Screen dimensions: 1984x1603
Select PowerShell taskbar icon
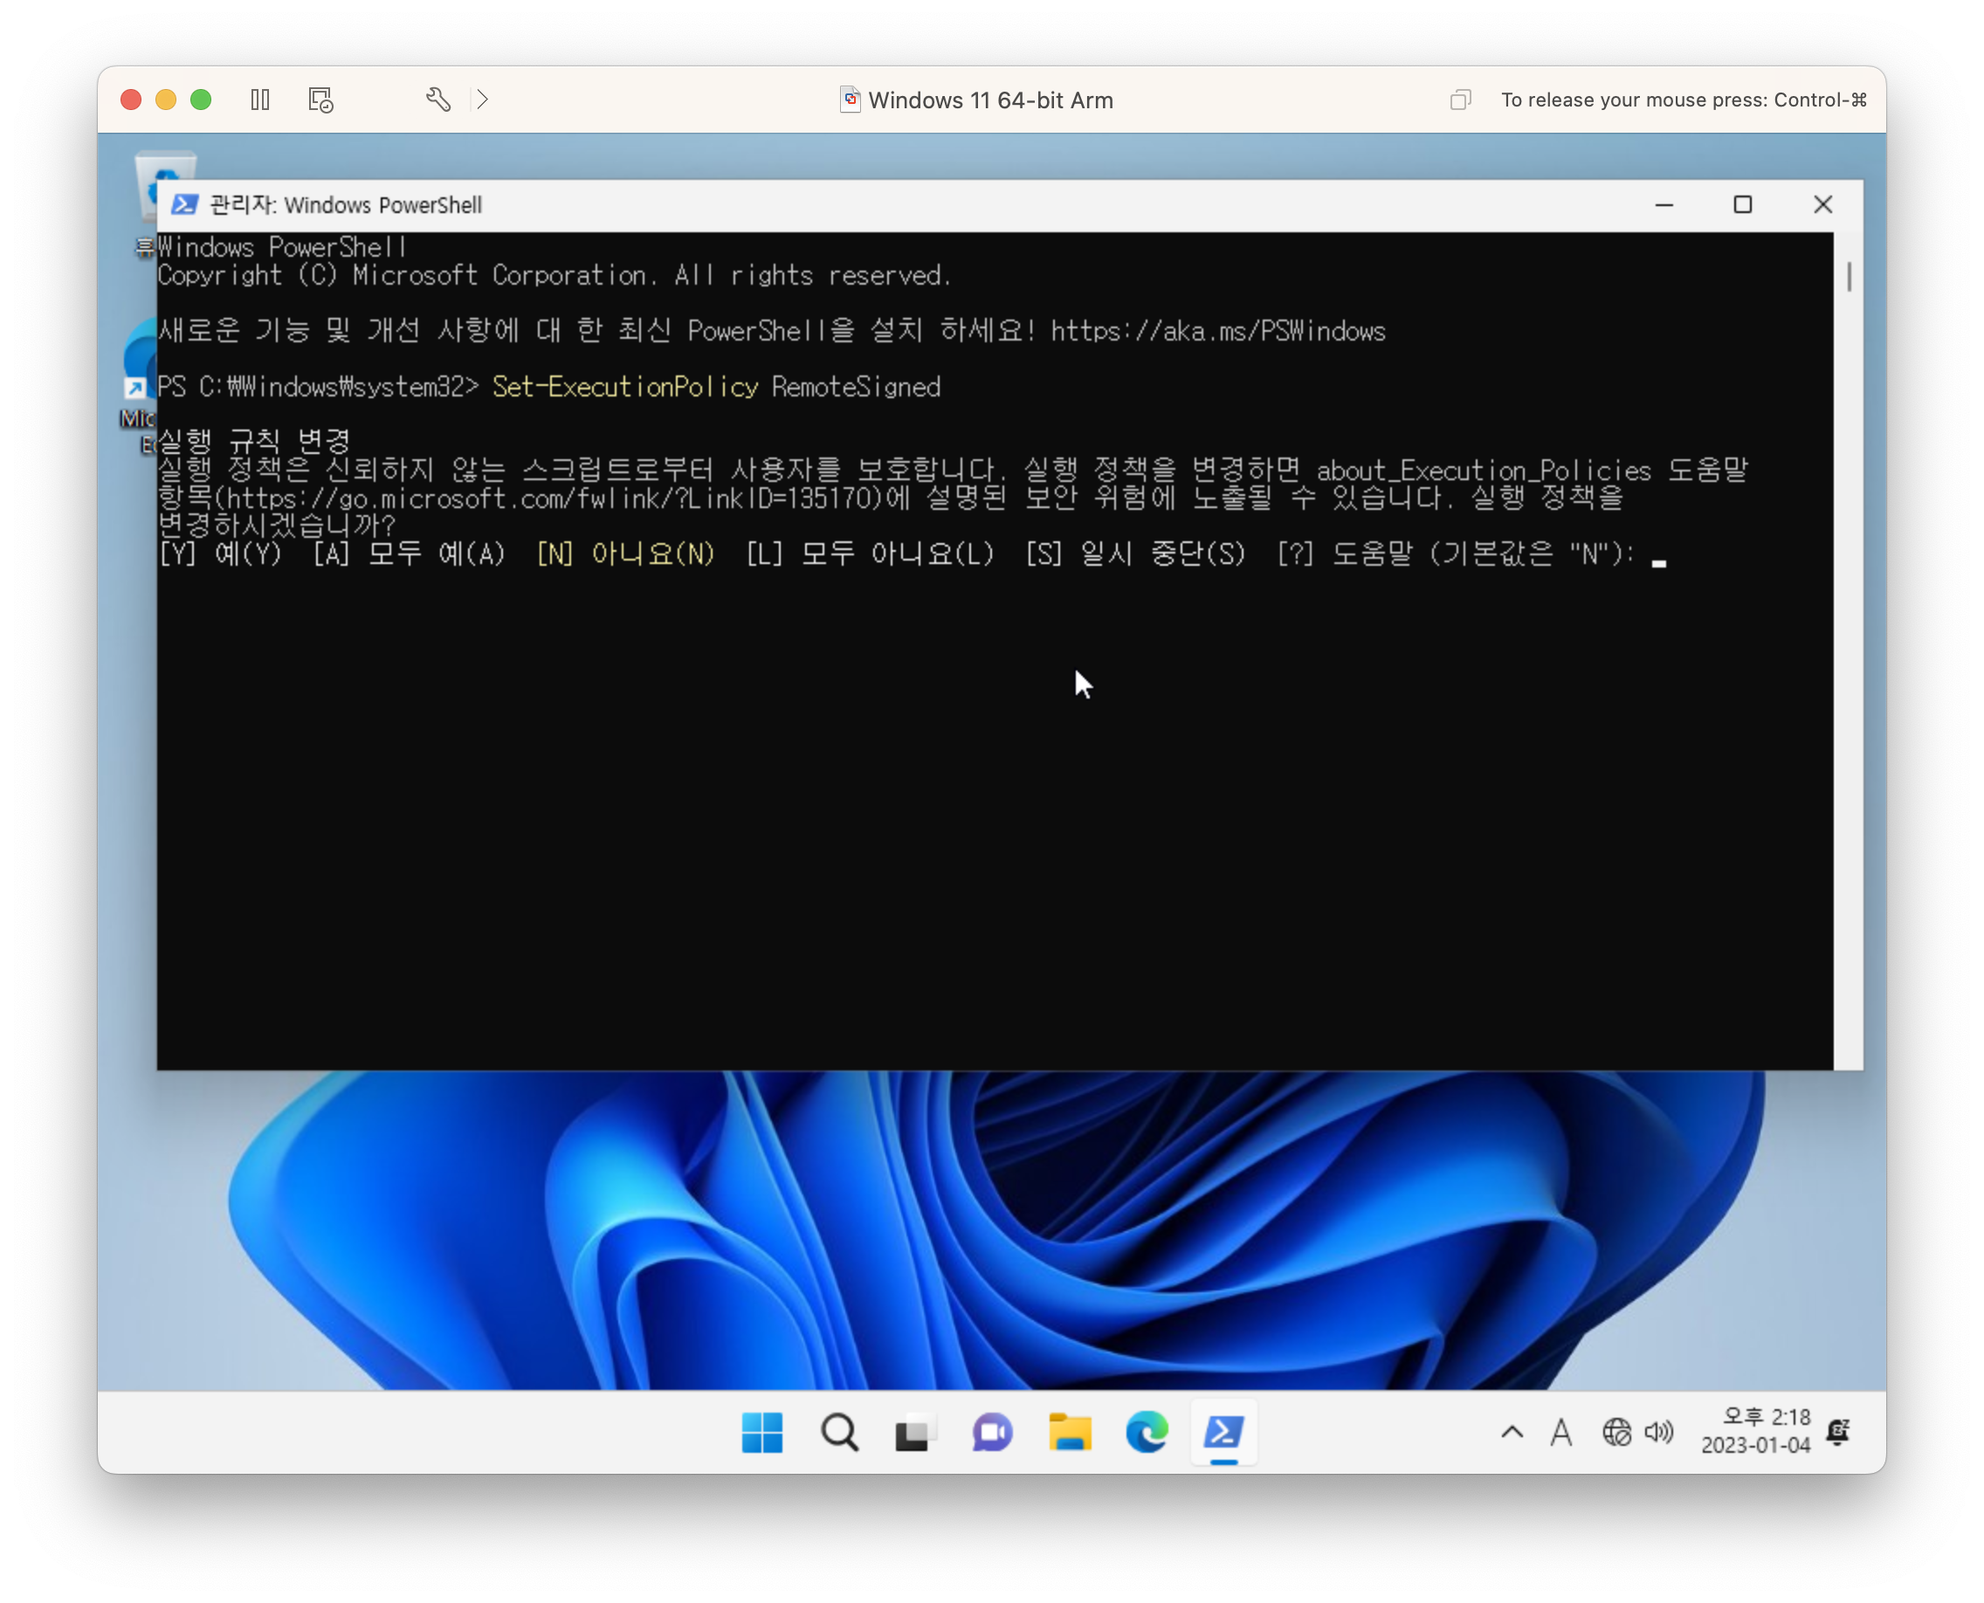tap(1223, 1432)
